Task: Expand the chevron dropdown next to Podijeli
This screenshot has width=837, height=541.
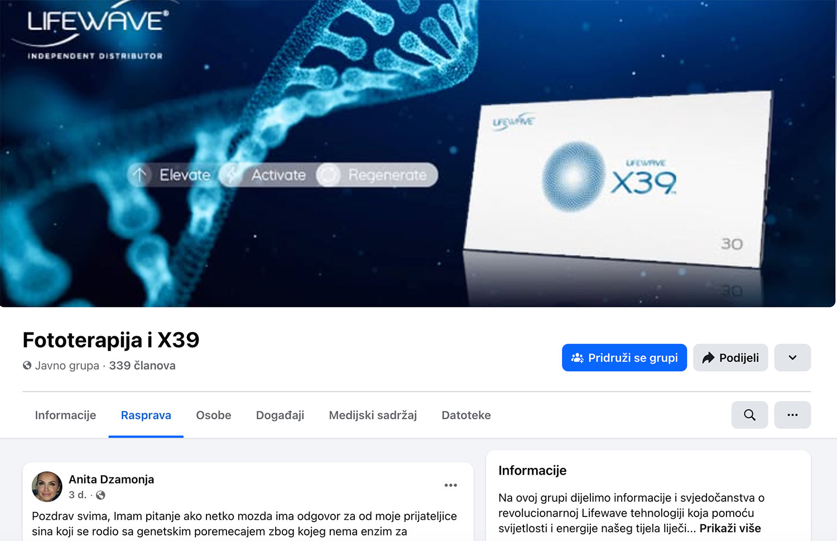Action: (792, 358)
